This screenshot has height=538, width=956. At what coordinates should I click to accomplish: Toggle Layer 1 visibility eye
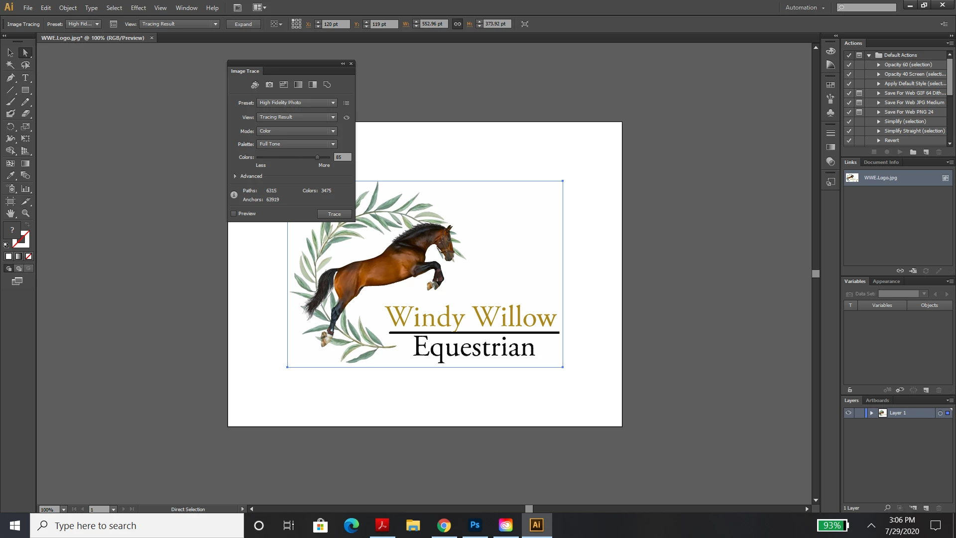pos(848,413)
